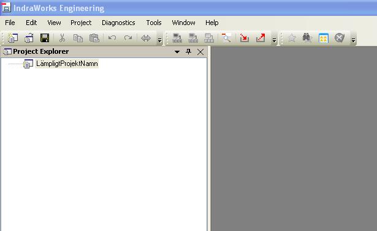Click the Copy icon in the toolbar

click(78, 38)
